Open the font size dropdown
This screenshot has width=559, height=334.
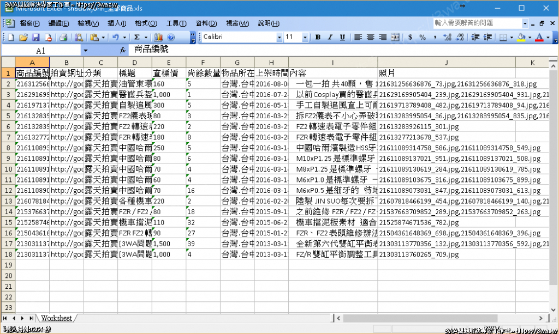(x=305, y=38)
